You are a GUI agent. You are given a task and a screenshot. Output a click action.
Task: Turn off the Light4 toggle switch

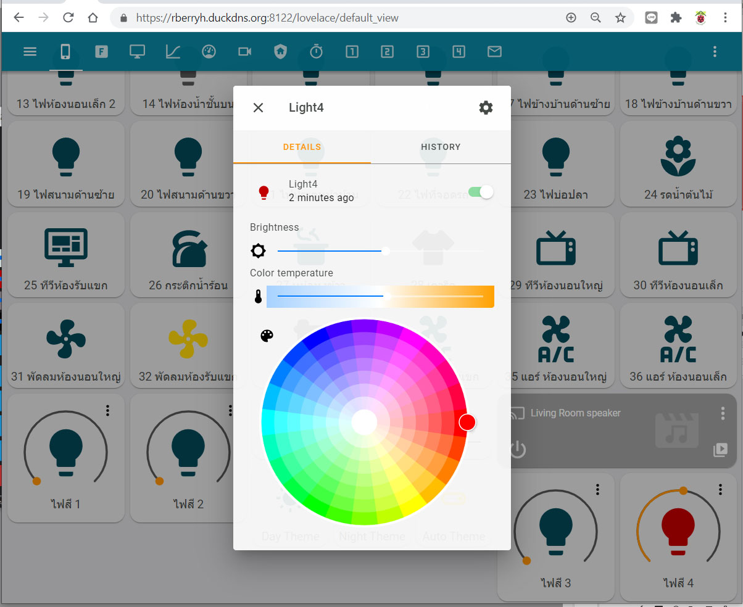pos(481,192)
